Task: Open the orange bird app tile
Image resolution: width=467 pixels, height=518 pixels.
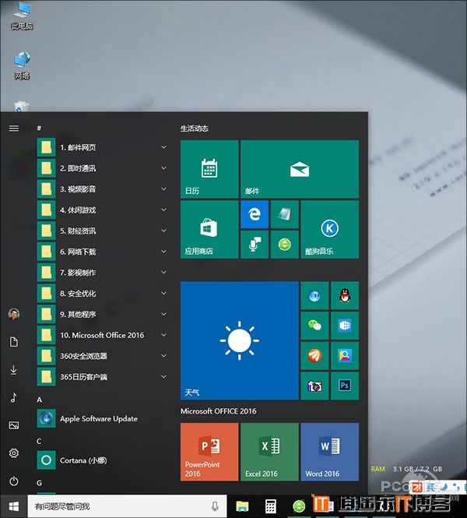Action: click(x=315, y=356)
